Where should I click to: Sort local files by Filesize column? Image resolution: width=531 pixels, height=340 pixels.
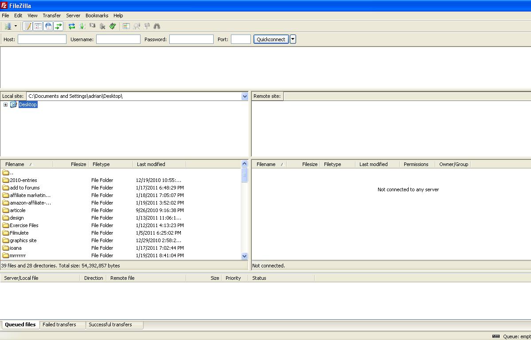click(x=71, y=164)
